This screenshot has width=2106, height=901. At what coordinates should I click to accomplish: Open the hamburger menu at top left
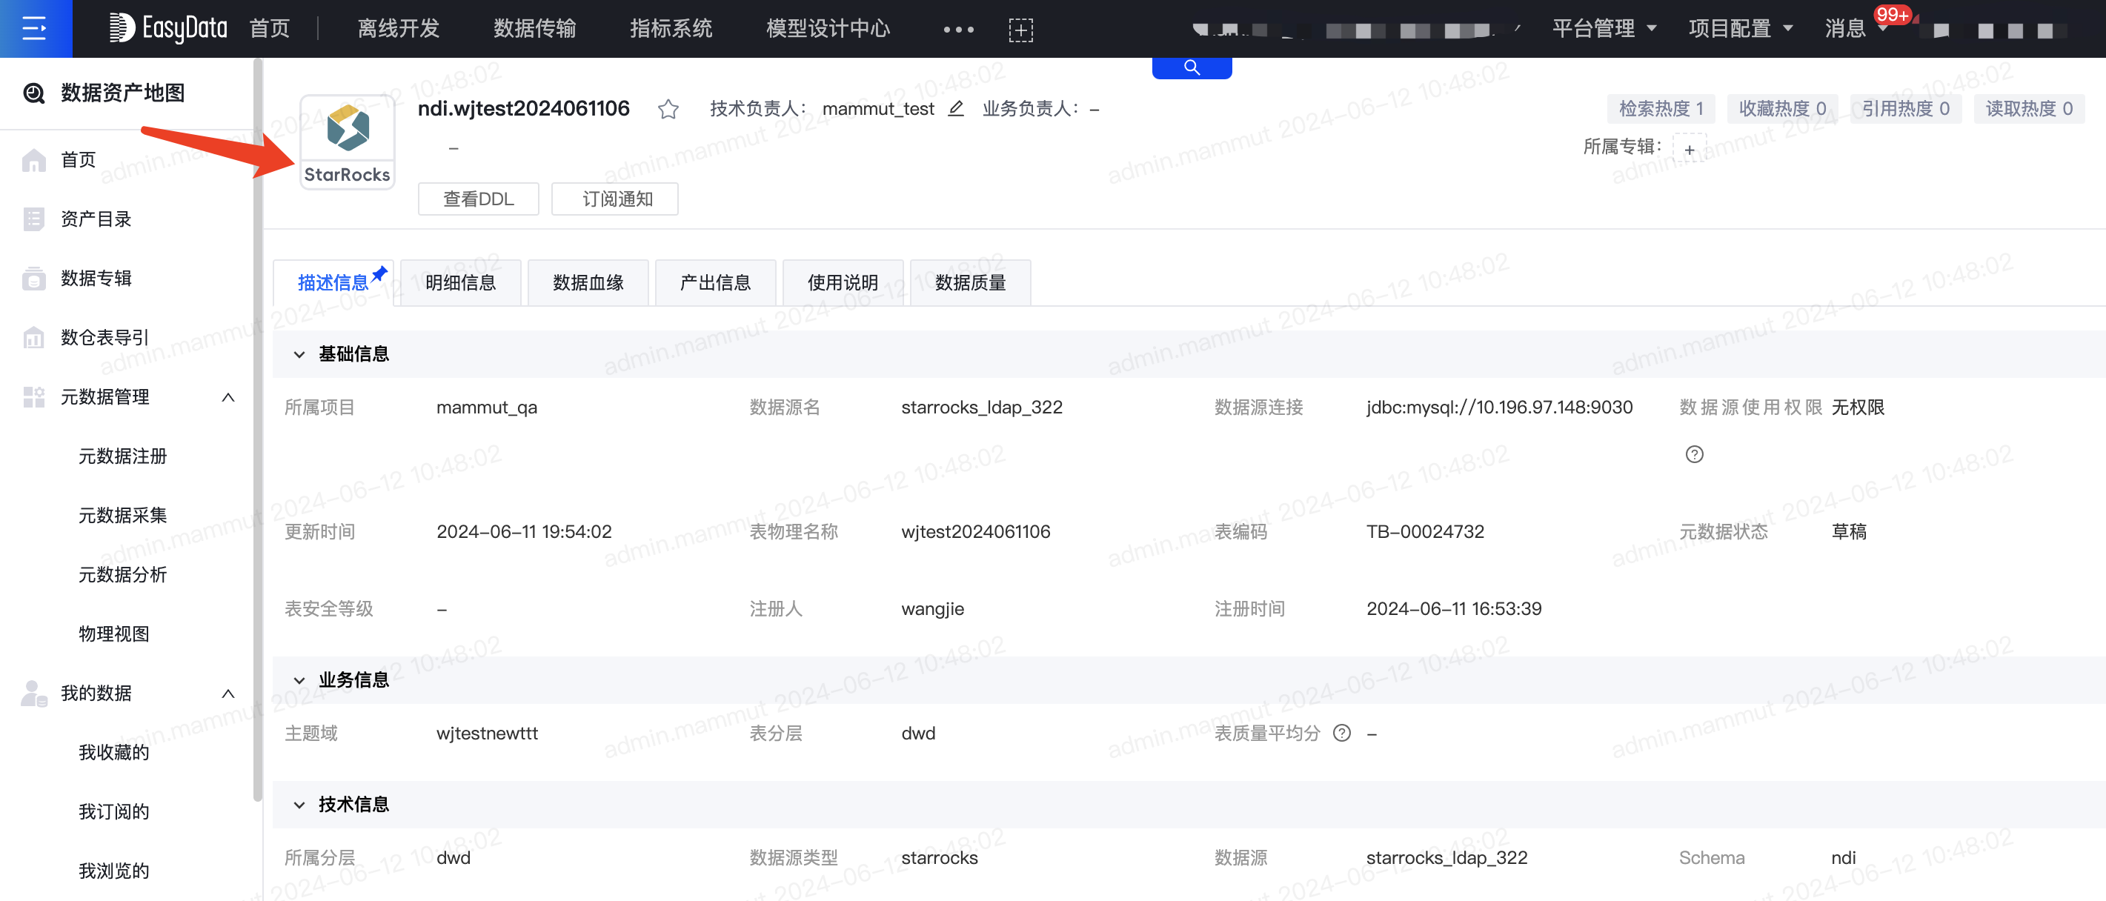tap(34, 29)
